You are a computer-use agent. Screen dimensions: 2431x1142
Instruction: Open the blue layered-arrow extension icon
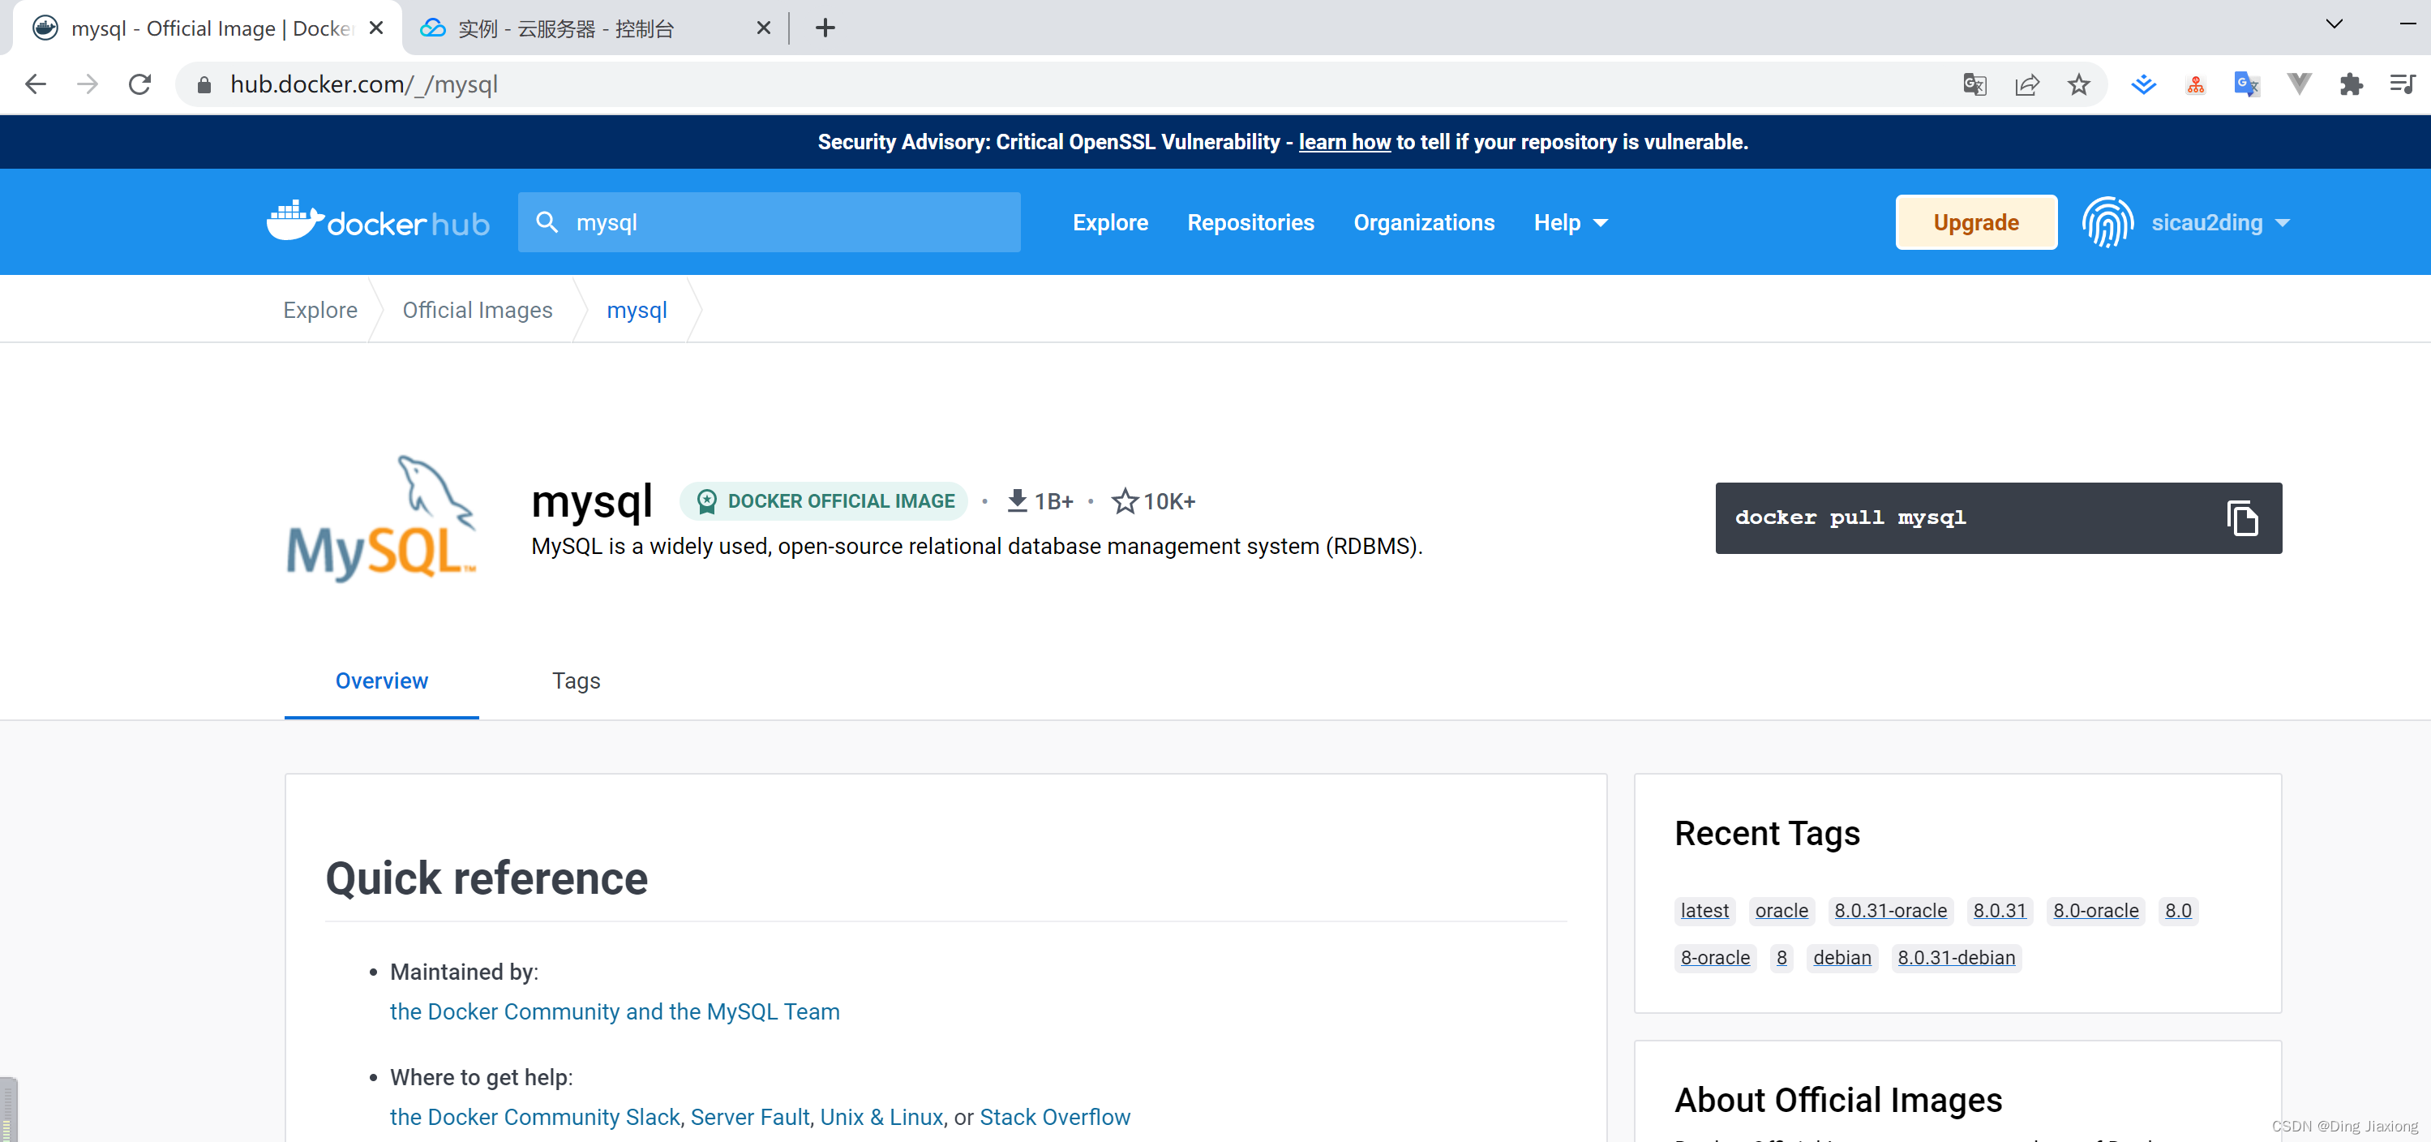tap(2143, 85)
